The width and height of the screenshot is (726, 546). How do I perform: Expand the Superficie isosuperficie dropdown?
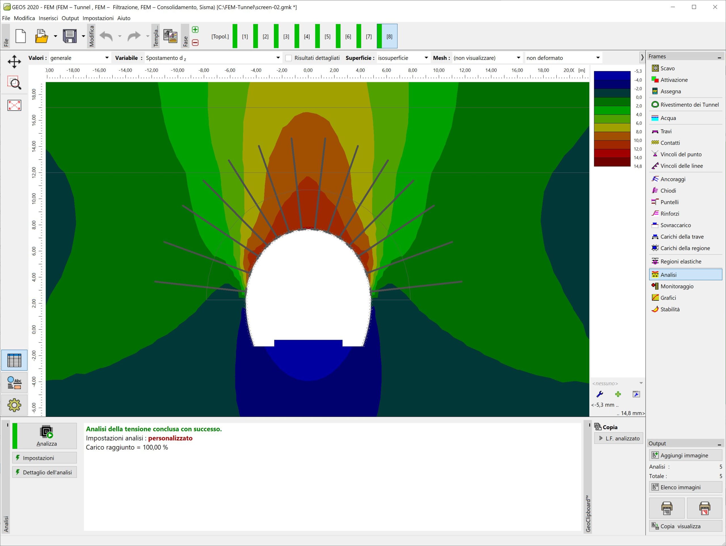[x=403, y=58]
